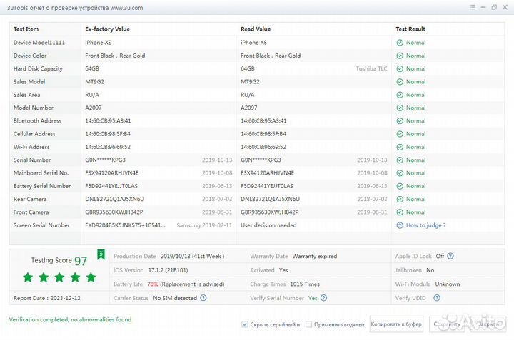Click the Копировать в буфер button
The width and height of the screenshot is (514, 340).
pyautogui.click(x=396, y=324)
